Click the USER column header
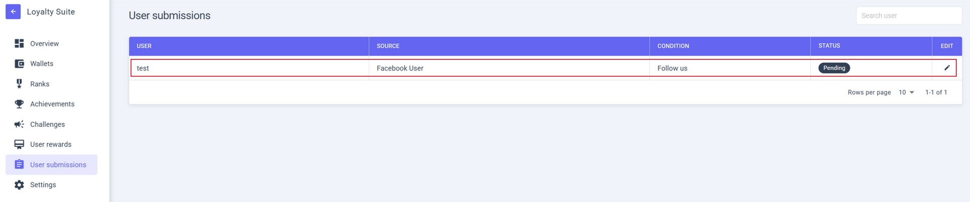Image resolution: width=970 pixels, height=202 pixels. point(144,46)
